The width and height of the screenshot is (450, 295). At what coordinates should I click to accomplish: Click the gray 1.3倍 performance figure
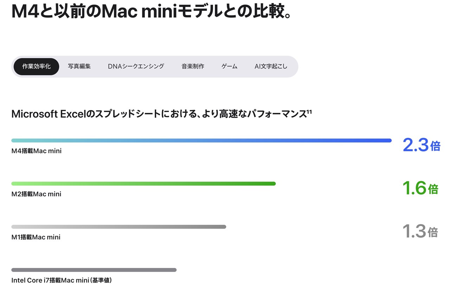point(421,232)
